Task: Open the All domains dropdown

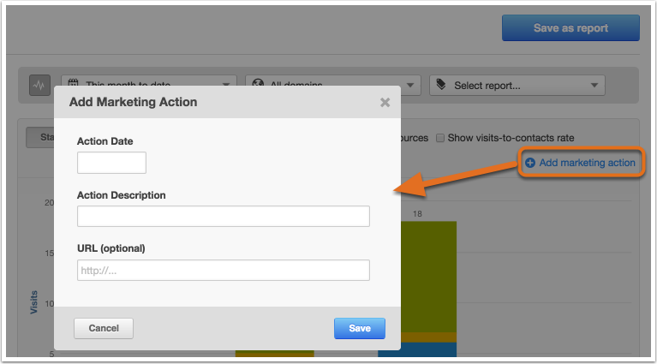Action: 332,81
